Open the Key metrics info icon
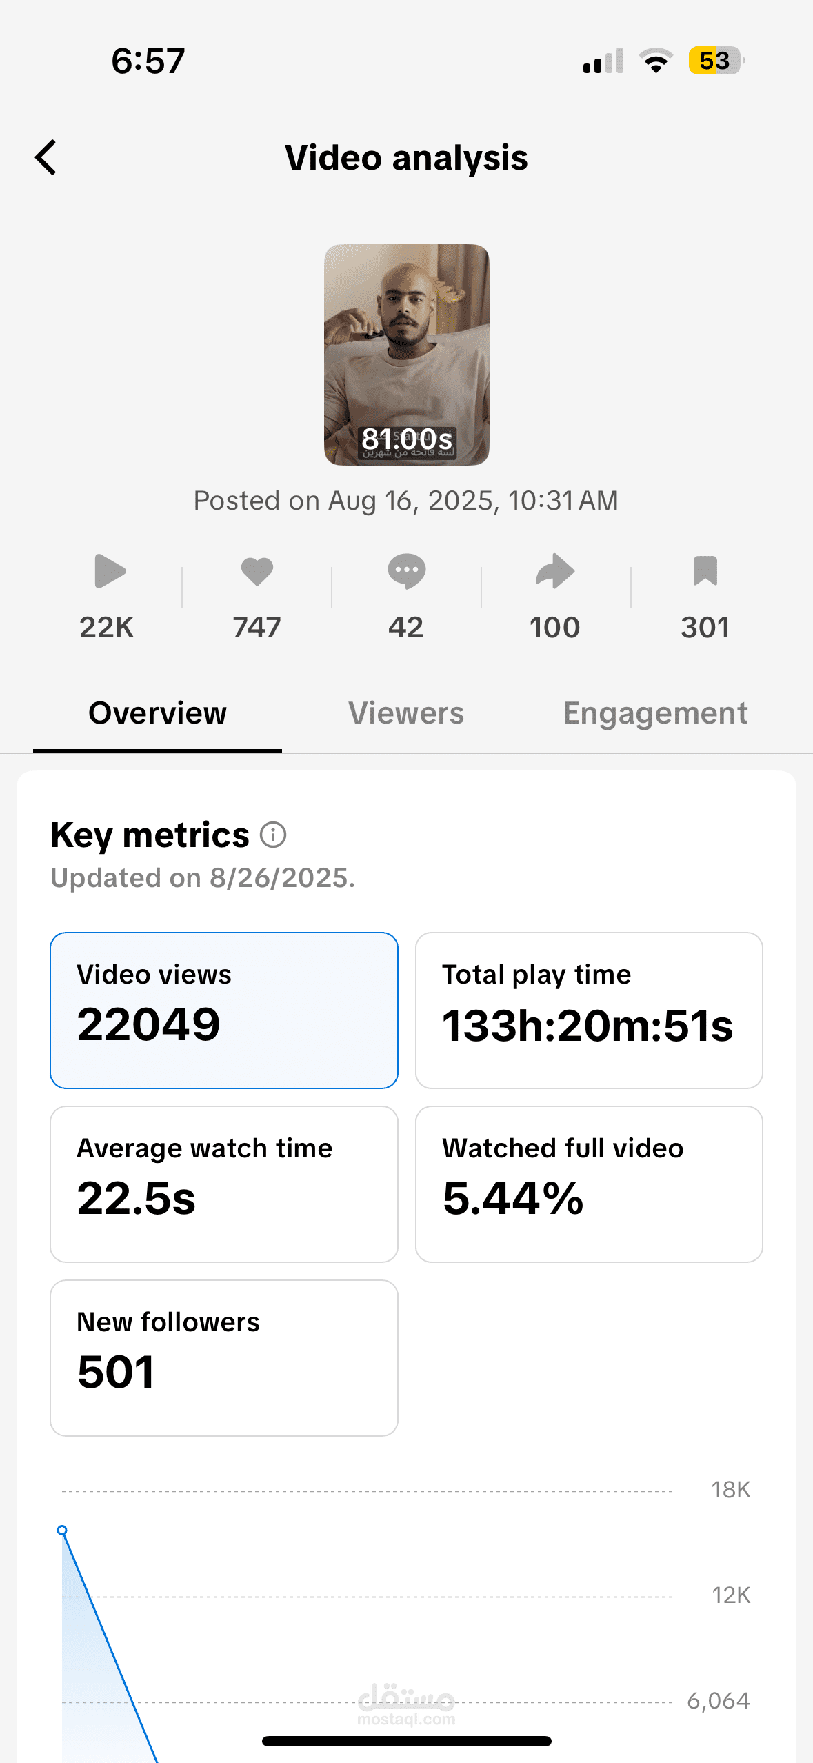This screenshot has height=1763, width=813. coord(273,835)
